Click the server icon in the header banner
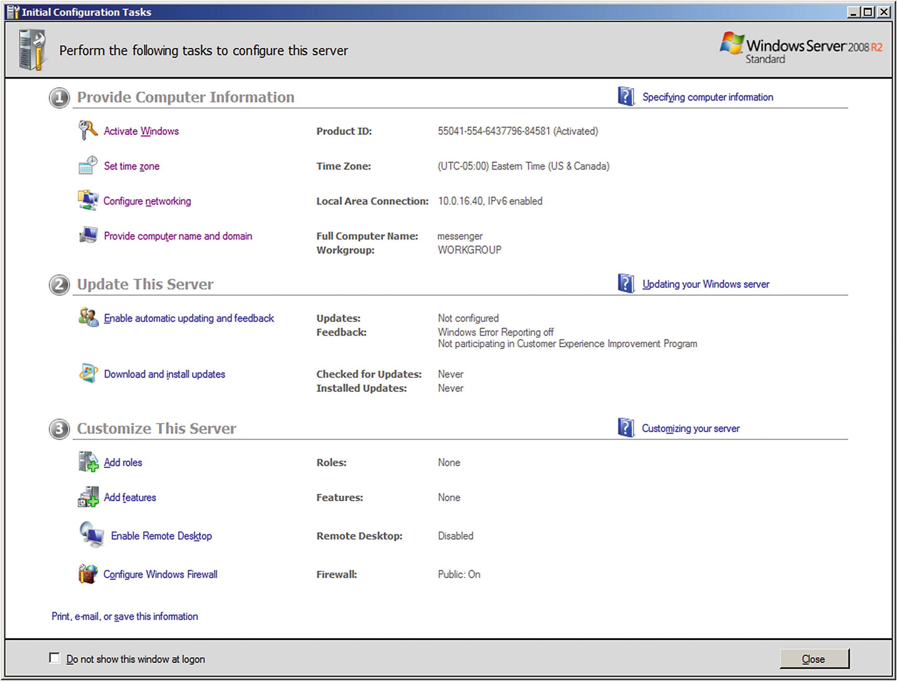Viewport: 898px width, 682px height. (x=32, y=50)
